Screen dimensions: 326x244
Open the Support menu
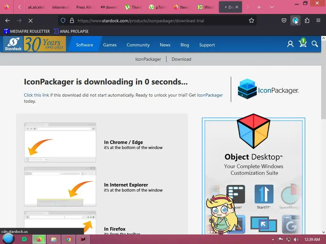(207, 45)
